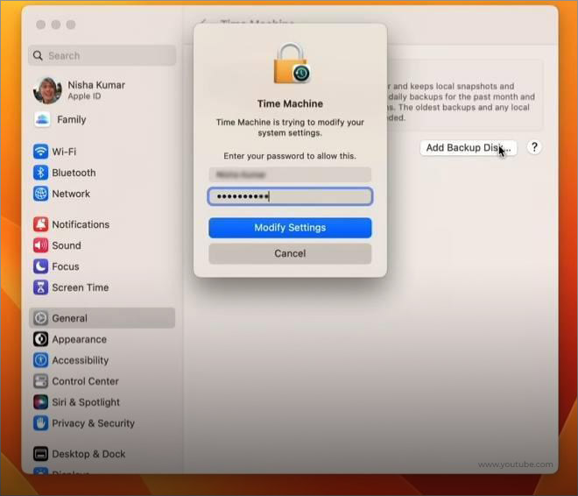578x496 pixels.
Task: Click the Siri & Spotlight icon
Action: click(x=40, y=402)
